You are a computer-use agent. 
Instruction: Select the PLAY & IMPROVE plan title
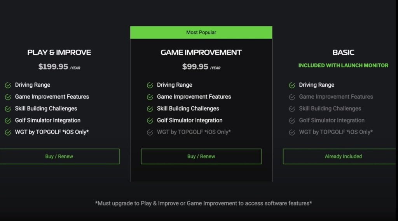click(x=59, y=52)
